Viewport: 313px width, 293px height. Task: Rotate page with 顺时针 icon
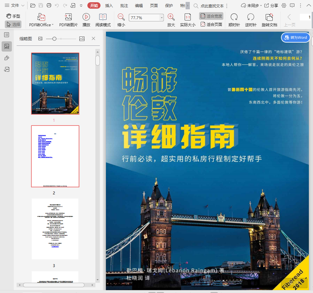coord(234,17)
